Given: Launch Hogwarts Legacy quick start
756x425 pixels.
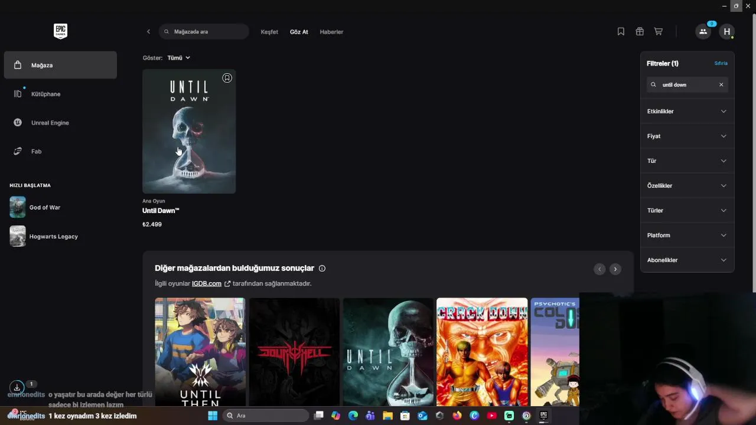Looking at the screenshot, I should [x=60, y=236].
